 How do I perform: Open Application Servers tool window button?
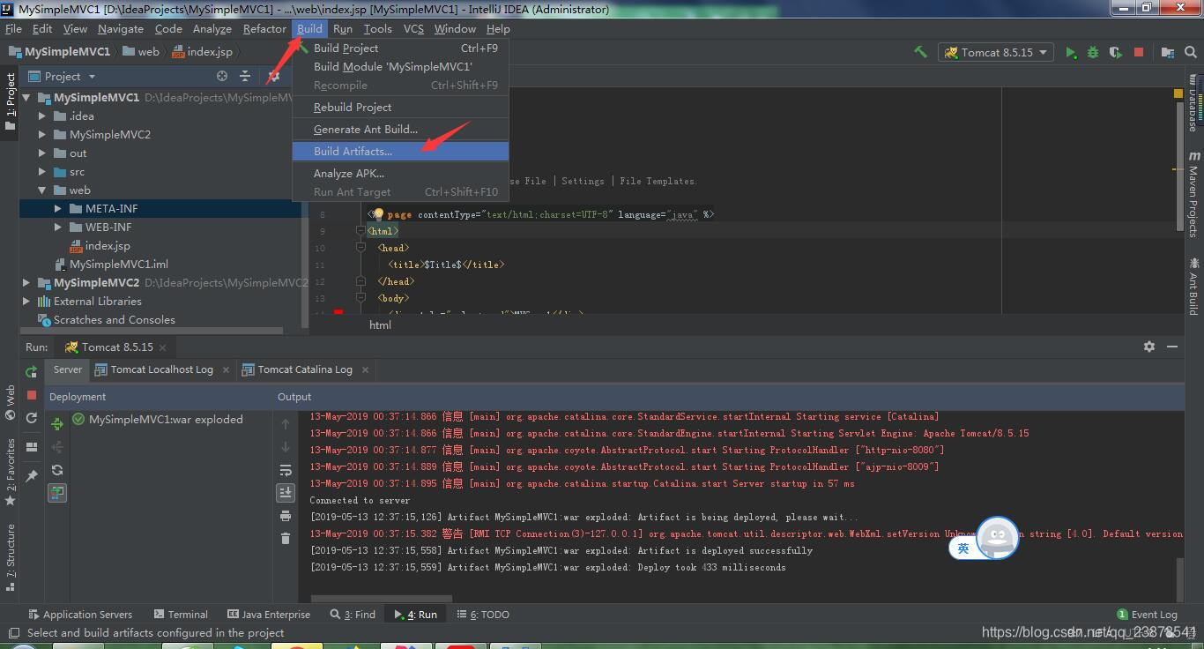click(80, 614)
